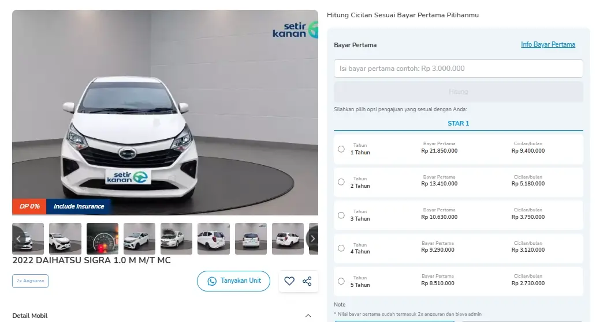Open the second front-angle car thumbnail

[x=65, y=238]
